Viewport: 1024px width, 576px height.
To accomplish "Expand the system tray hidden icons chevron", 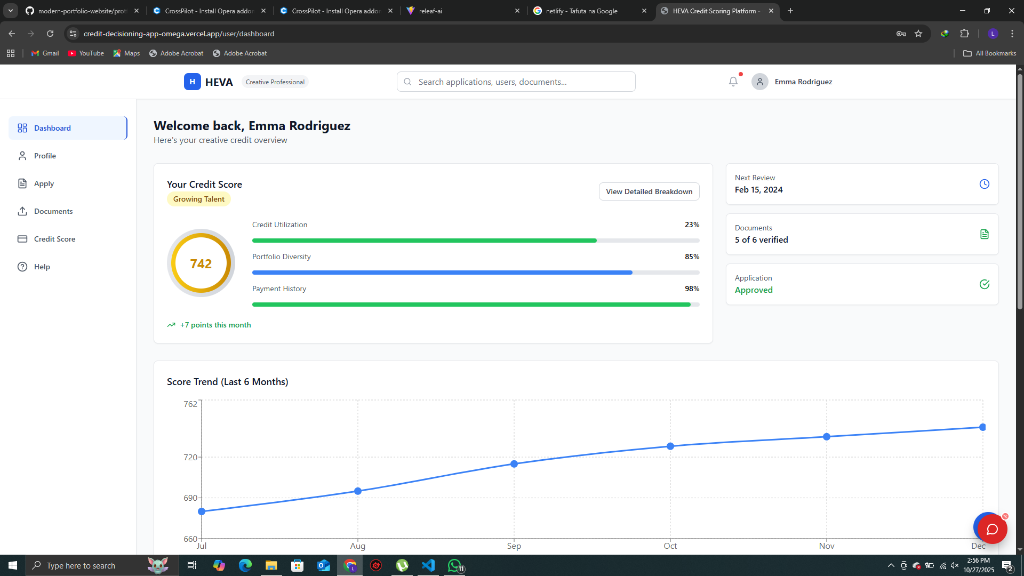I will coord(891,565).
